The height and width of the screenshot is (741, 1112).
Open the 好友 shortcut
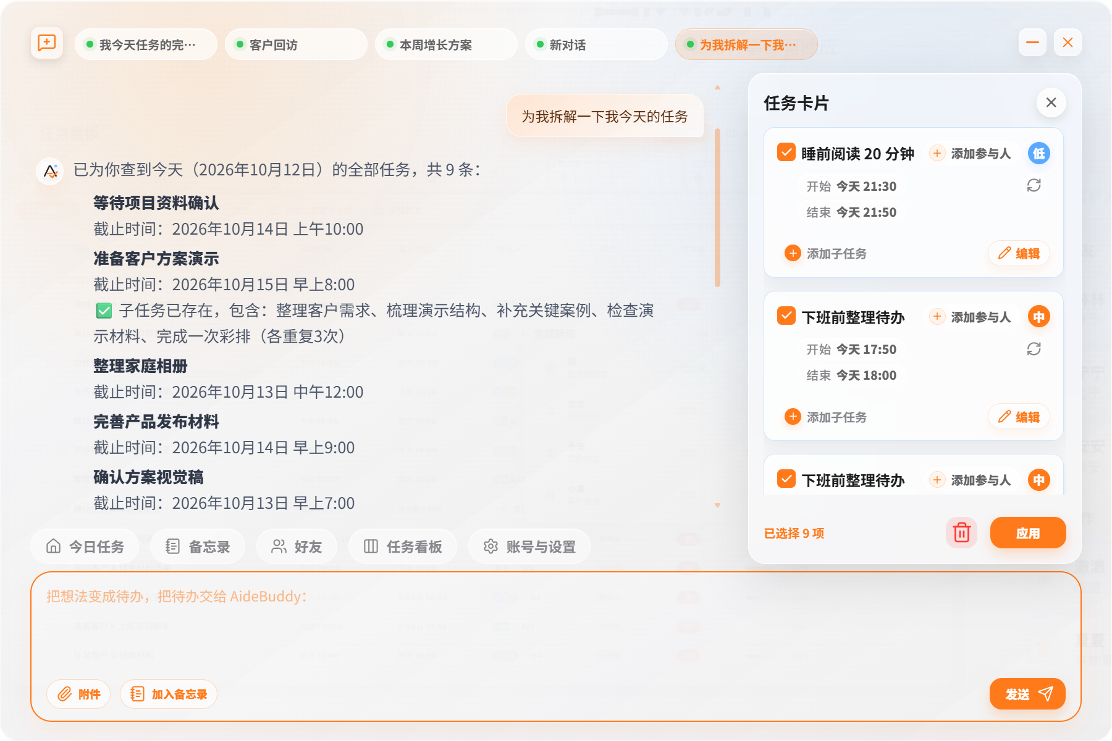click(x=297, y=546)
